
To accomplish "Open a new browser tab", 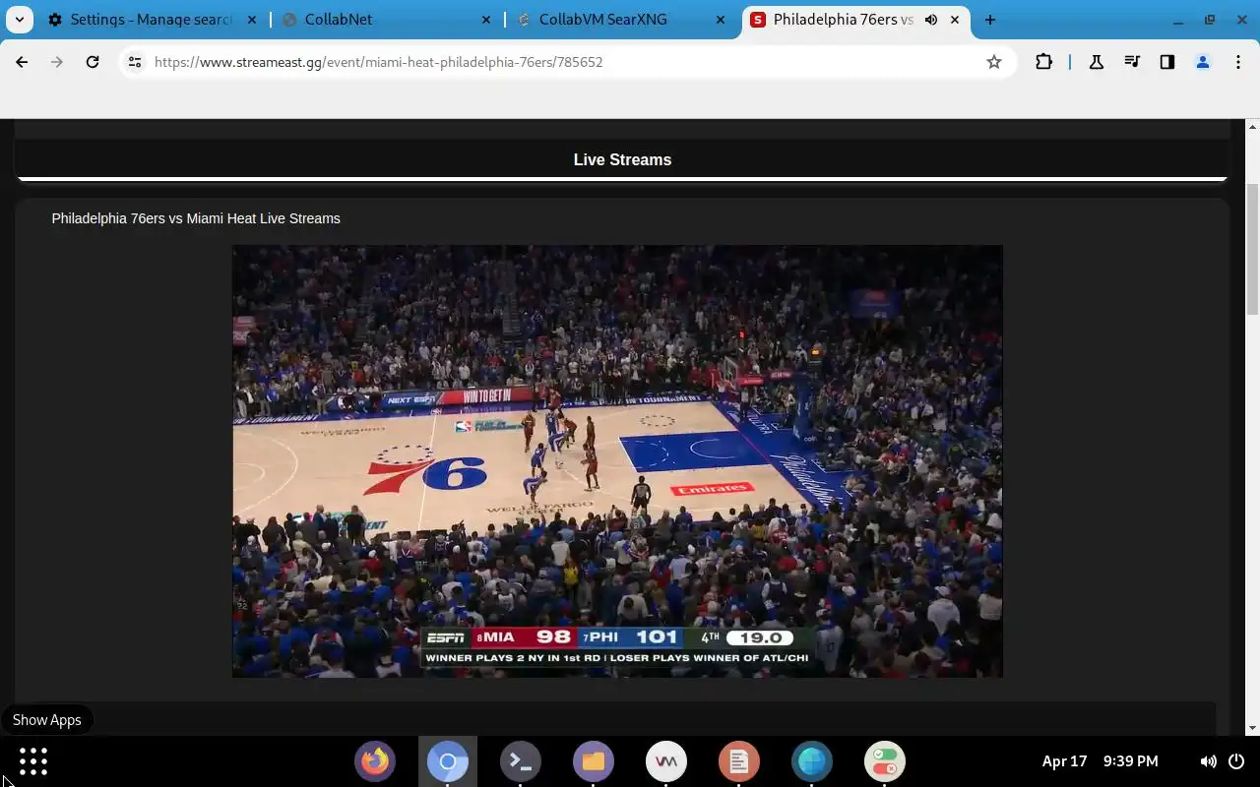I will pyautogui.click(x=990, y=20).
